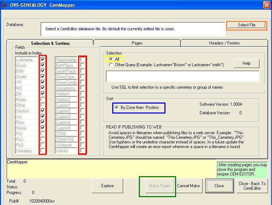The height and width of the screenshot is (205, 272).
Task: Toggle the YR field checkbox
Action: (x=43, y=82)
